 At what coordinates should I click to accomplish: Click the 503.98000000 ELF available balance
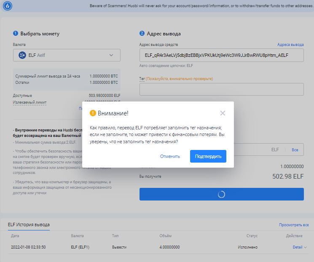[x=105, y=96]
